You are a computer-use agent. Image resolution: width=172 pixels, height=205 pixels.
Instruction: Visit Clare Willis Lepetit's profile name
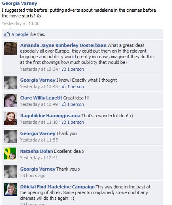click(41, 98)
